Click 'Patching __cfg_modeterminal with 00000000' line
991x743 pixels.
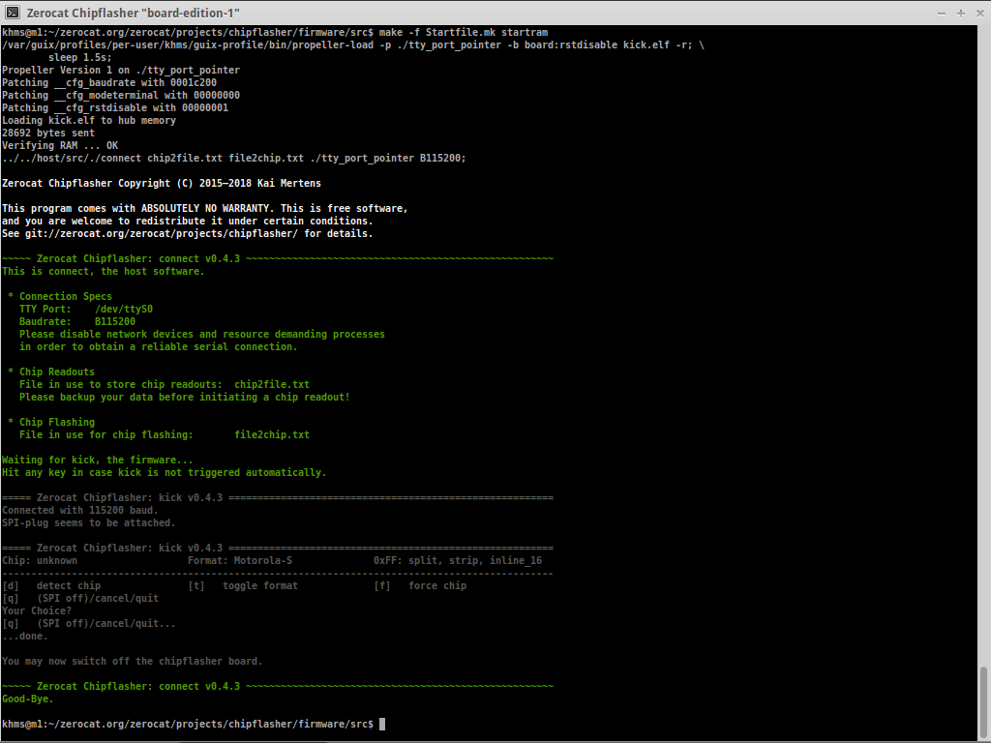click(x=121, y=96)
